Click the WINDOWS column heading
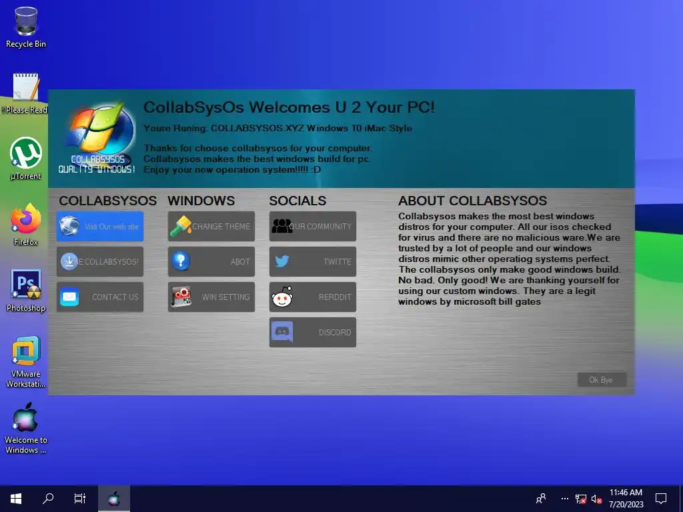The image size is (683, 512). (x=201, y=201)
